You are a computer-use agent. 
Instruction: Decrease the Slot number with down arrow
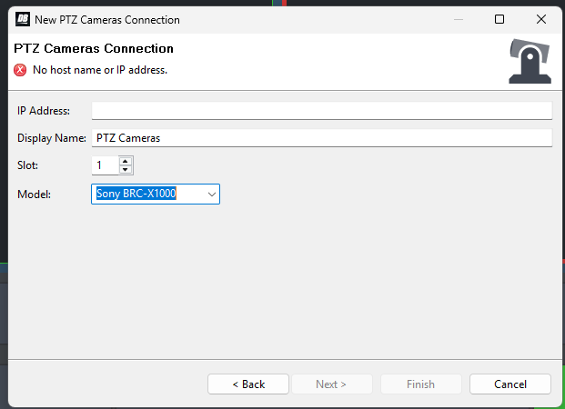pos(125,170)
